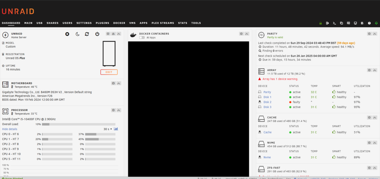Image resolution: width=380 pixels, height=179 pixels.
Task: Open the Disk 3 link
Action: (x=268, y=107)
